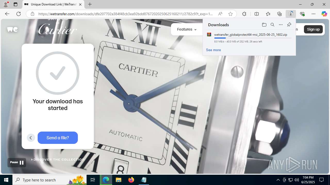Viewport: 330px width, 185px height.
Task: Open the Favorites list
Action: (x=268, y=14)
